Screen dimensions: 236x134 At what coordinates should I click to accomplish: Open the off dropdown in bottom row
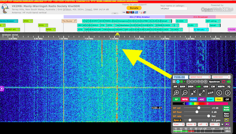point(203,124)
